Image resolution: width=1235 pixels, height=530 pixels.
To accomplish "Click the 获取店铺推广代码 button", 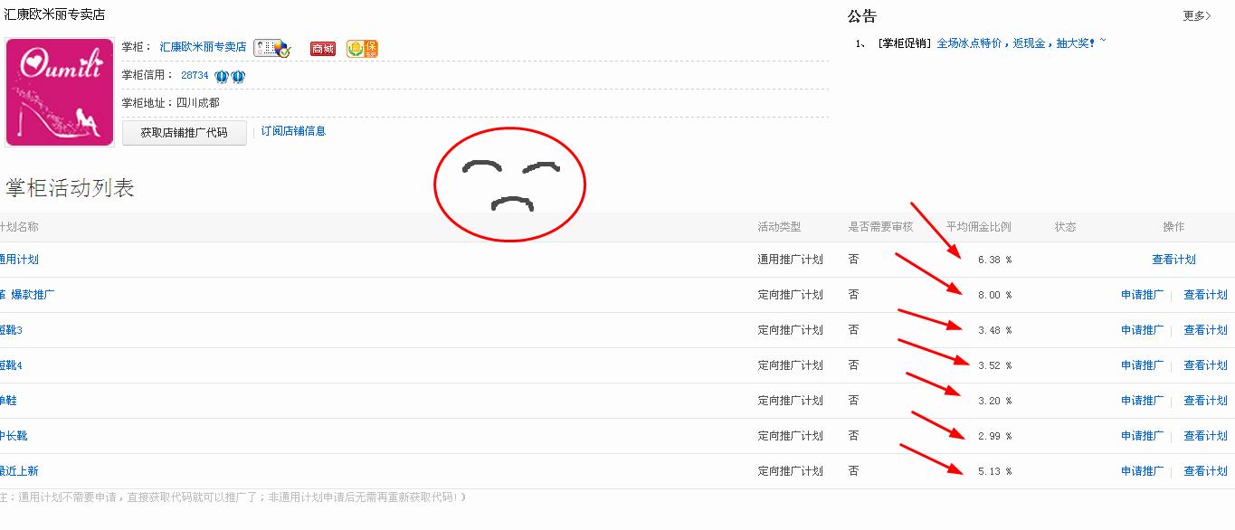I will 185,133.
